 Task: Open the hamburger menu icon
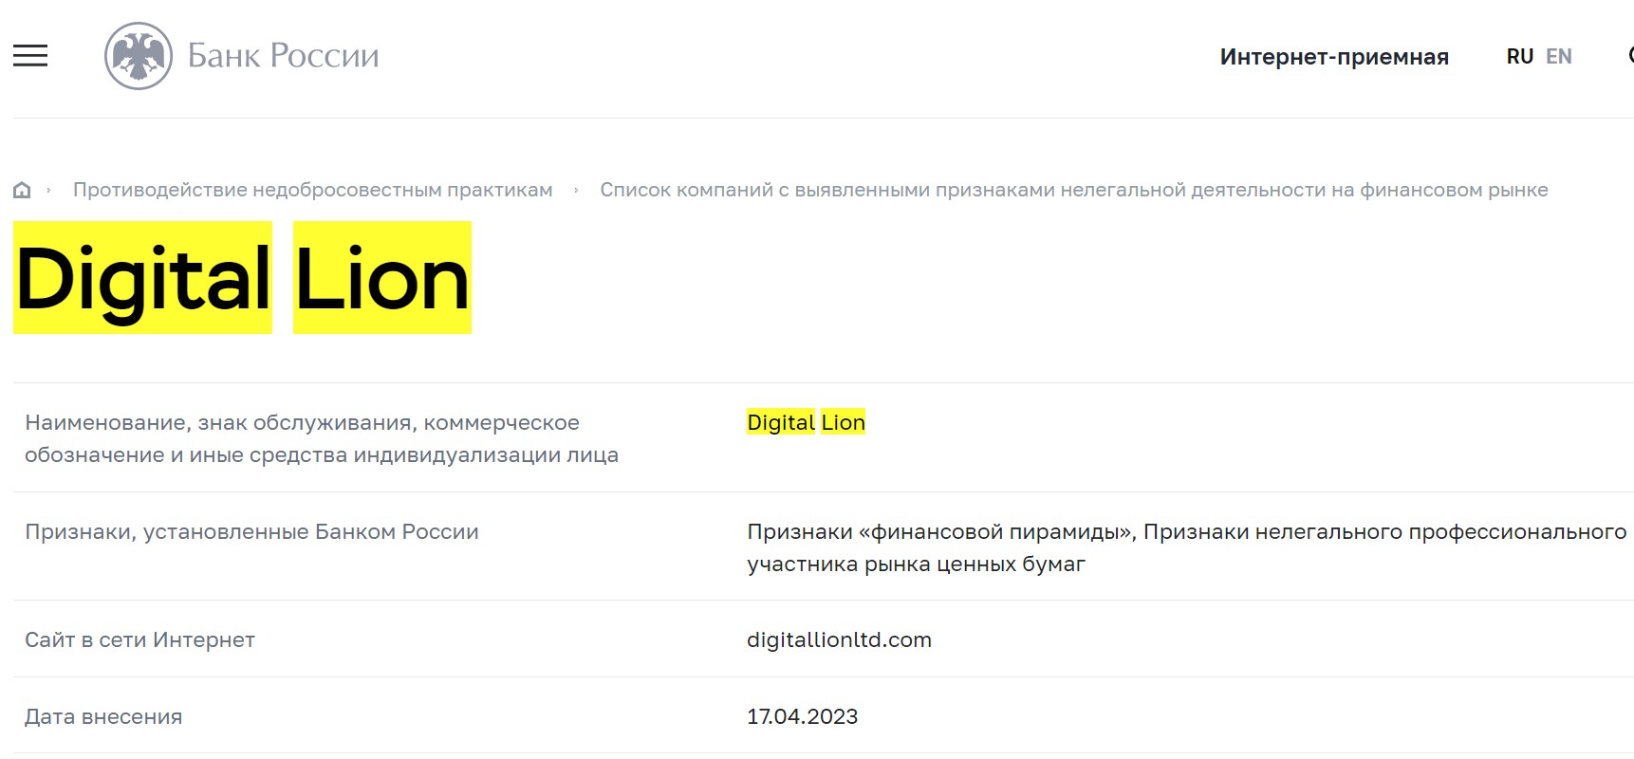tap(30, 56)
